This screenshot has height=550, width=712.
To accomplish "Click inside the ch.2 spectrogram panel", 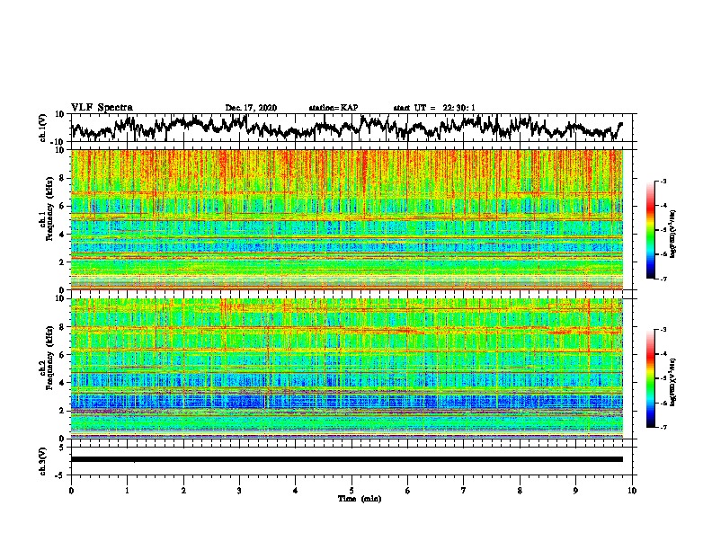I will pyautogui.click(x=347, y=368).
